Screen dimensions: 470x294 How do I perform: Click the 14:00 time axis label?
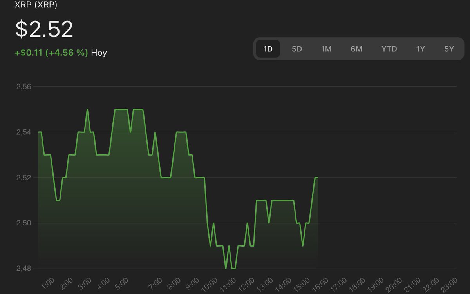[284, 284]
